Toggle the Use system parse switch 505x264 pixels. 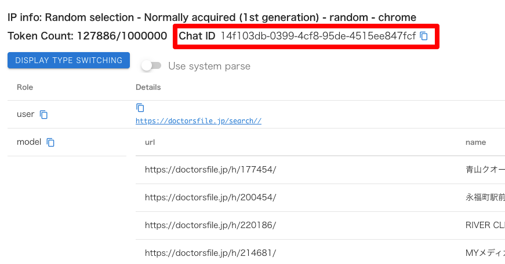point(151,66)
